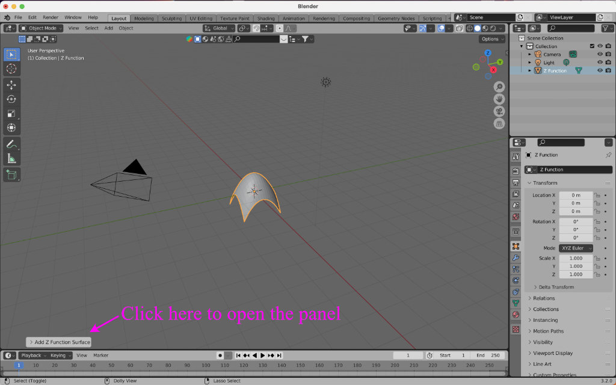Select the Rotate tool
The image size is (616, 385).
coord(11,99)
